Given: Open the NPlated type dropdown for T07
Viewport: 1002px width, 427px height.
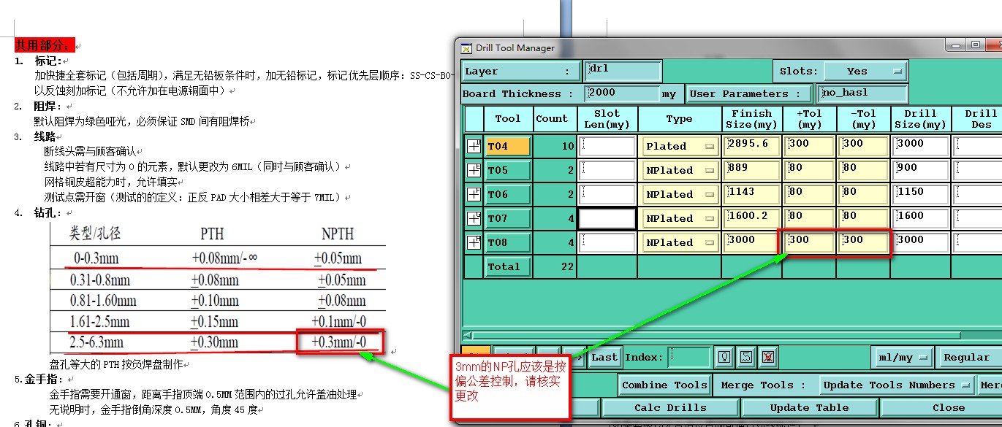Looking at the screenshot, I should tap(680, 219).
